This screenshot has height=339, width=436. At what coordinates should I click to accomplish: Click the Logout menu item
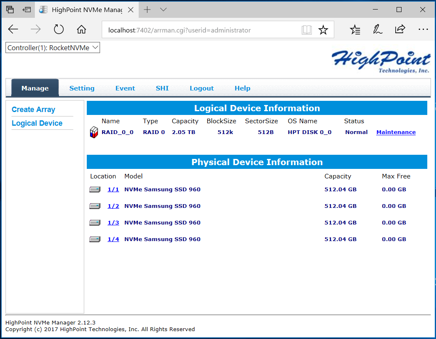click(x=201, y=88)
